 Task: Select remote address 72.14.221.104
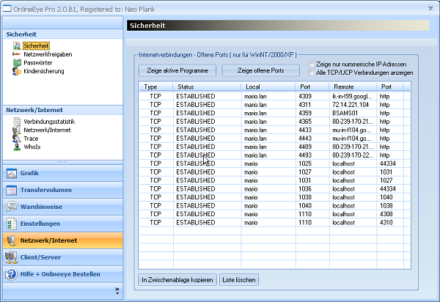click(x=351, y=105)
